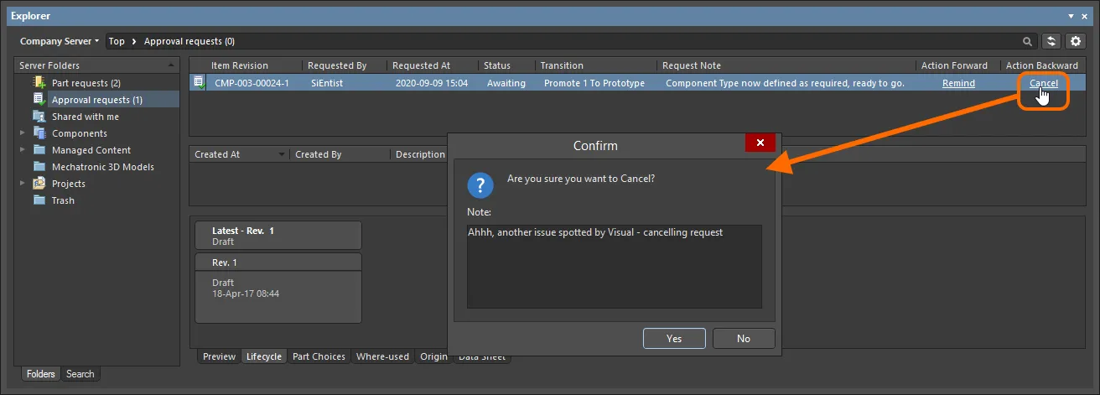
Task: Click the Managed Content folder icon
Action: tap(39, 150)
